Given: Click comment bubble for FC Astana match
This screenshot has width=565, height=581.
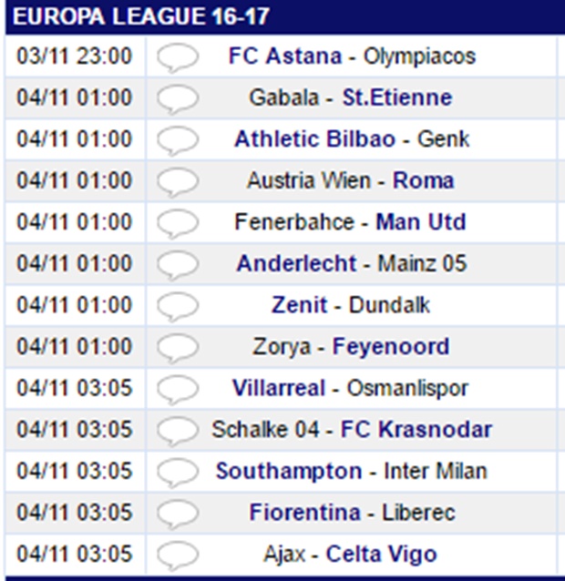Looking at the screenshot, I should point(178,56).
